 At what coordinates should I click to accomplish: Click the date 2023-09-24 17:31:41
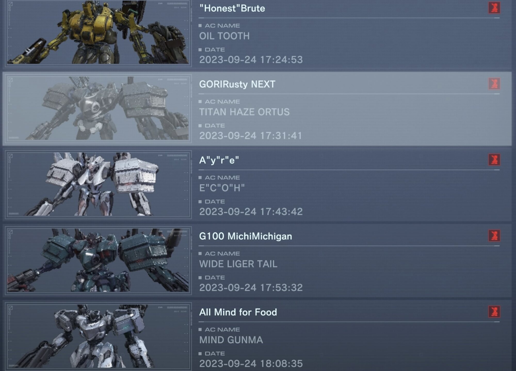[251, 136]
